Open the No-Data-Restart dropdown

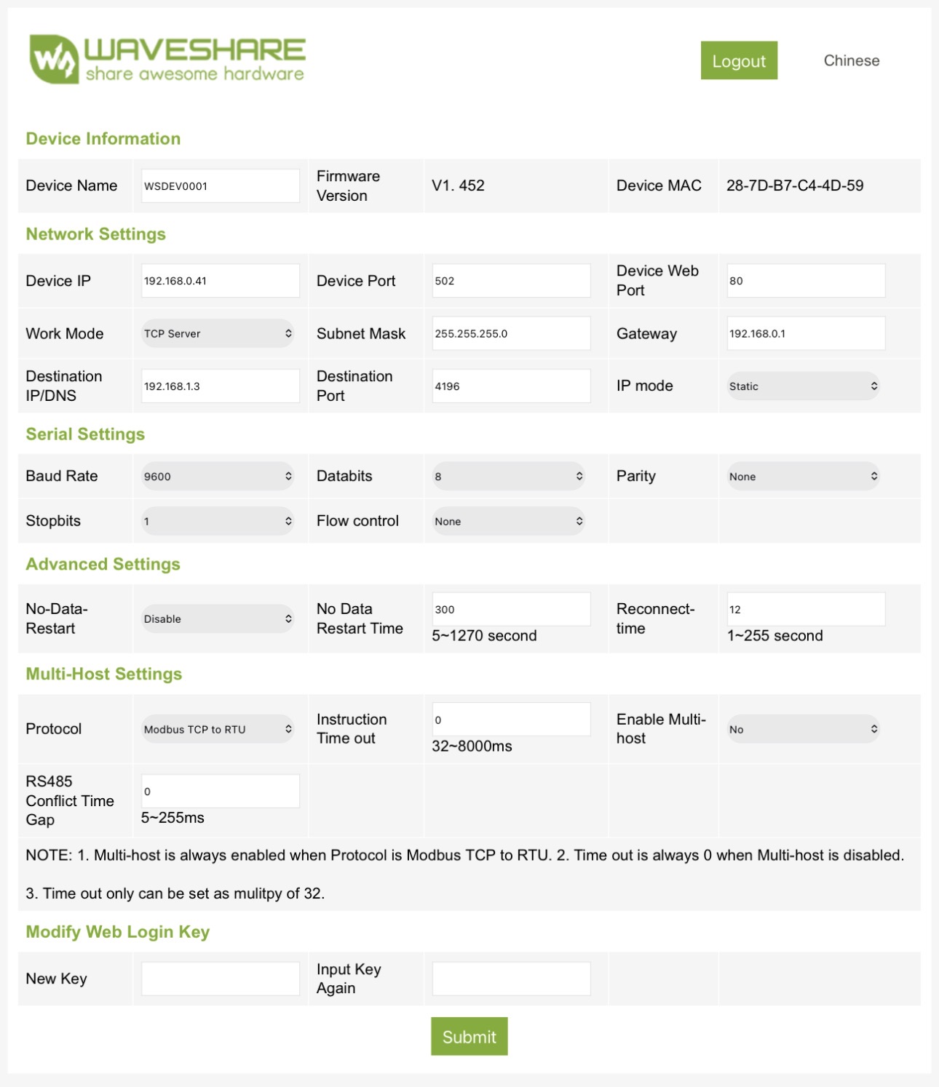coord(218,618)
